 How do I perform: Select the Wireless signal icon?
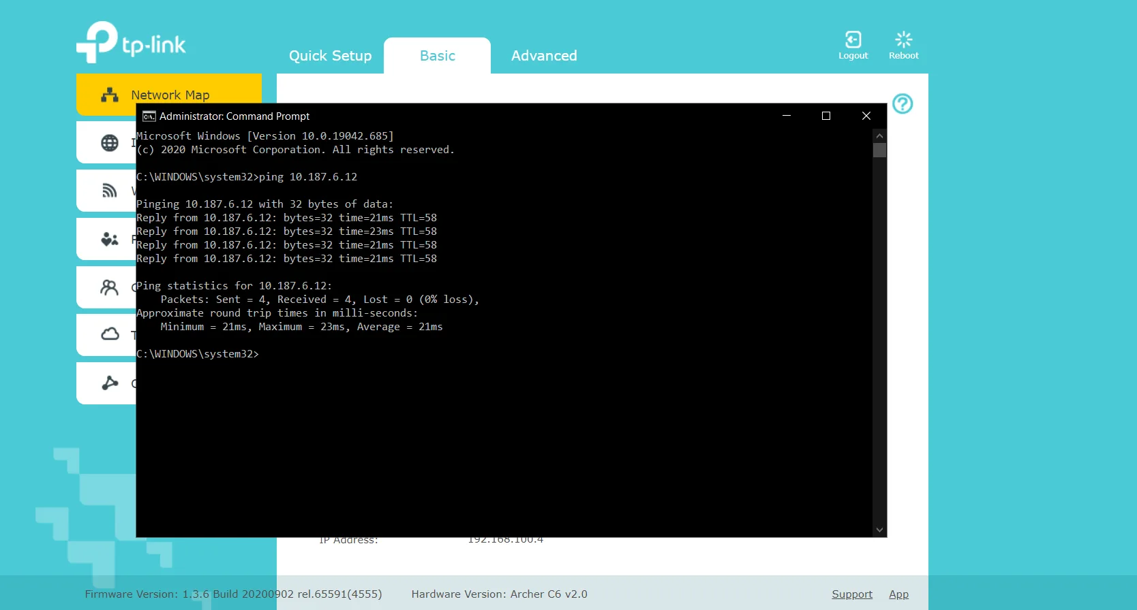point(109,191)
